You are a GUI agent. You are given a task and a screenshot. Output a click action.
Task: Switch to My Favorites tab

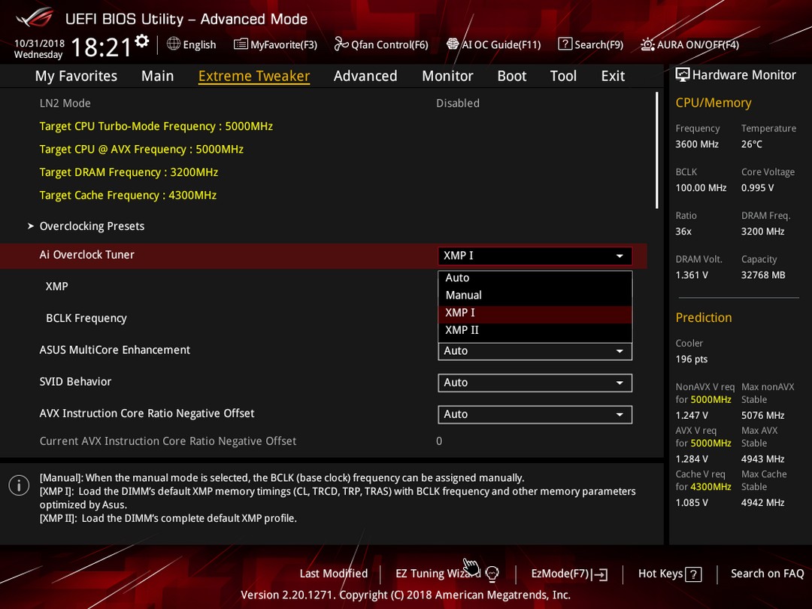(x=76, y=76)
